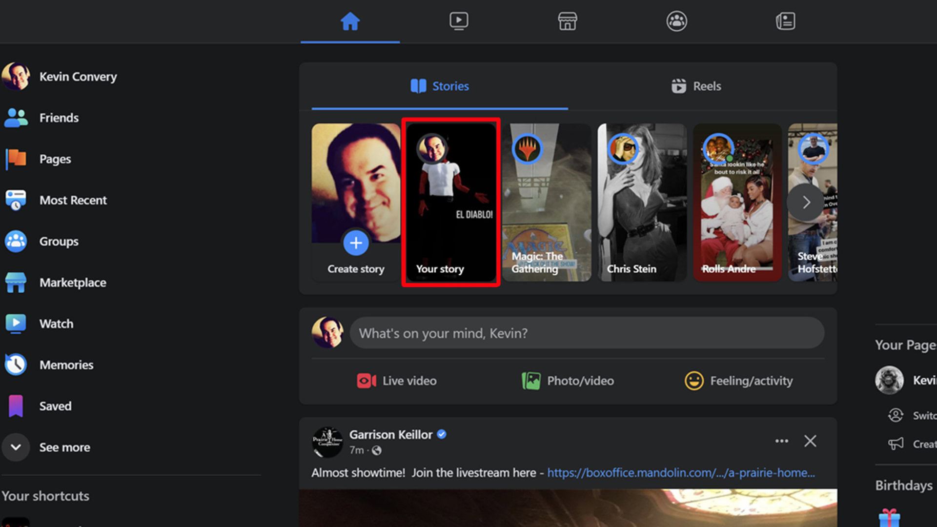Click the blue plus Create story button
This screenshot has height=527, width=937.
pos(356,243)
